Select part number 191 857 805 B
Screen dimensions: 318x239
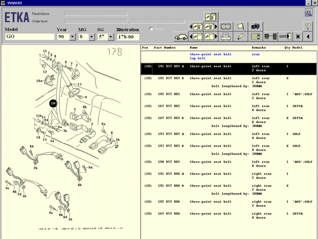171,78
